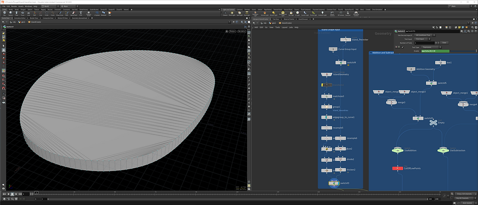
Task: Select the switchif3 node
Action: [335, 183]
